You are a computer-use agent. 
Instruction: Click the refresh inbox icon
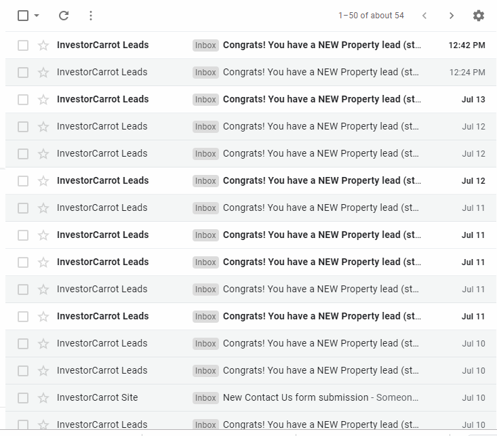[x=64, y=16]
